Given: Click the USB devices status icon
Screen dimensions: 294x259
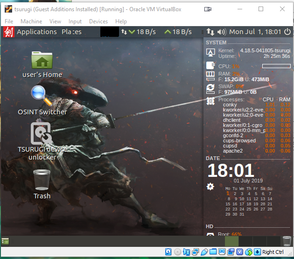Looking at the screenshot, I should (204, 252).
